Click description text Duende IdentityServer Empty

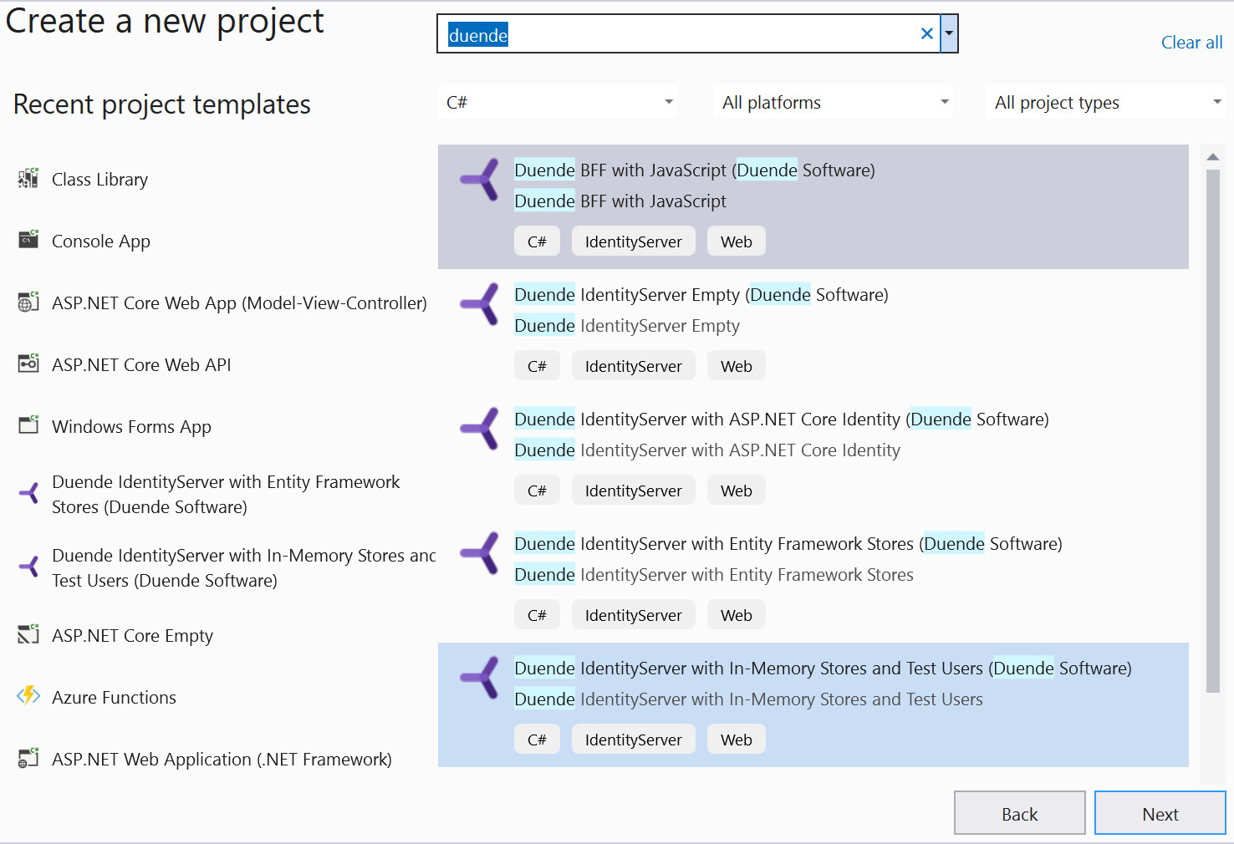click(x=627, y=325)
